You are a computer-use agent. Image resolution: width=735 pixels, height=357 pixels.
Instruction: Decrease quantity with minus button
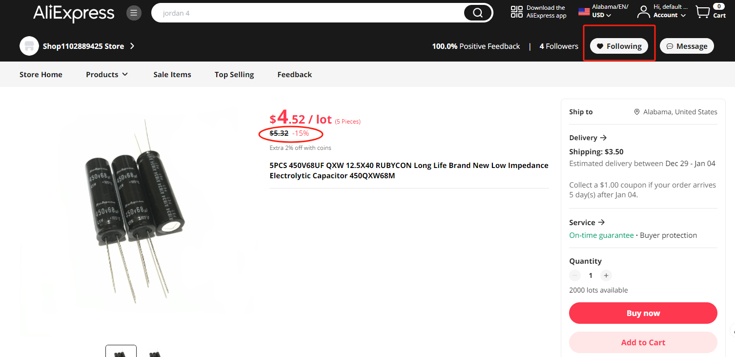click(x=575, y=275)
